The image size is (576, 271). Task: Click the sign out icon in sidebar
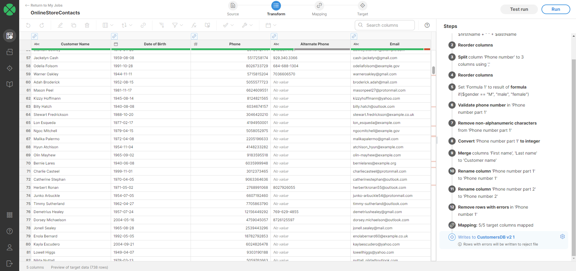(x=10, y=263)
